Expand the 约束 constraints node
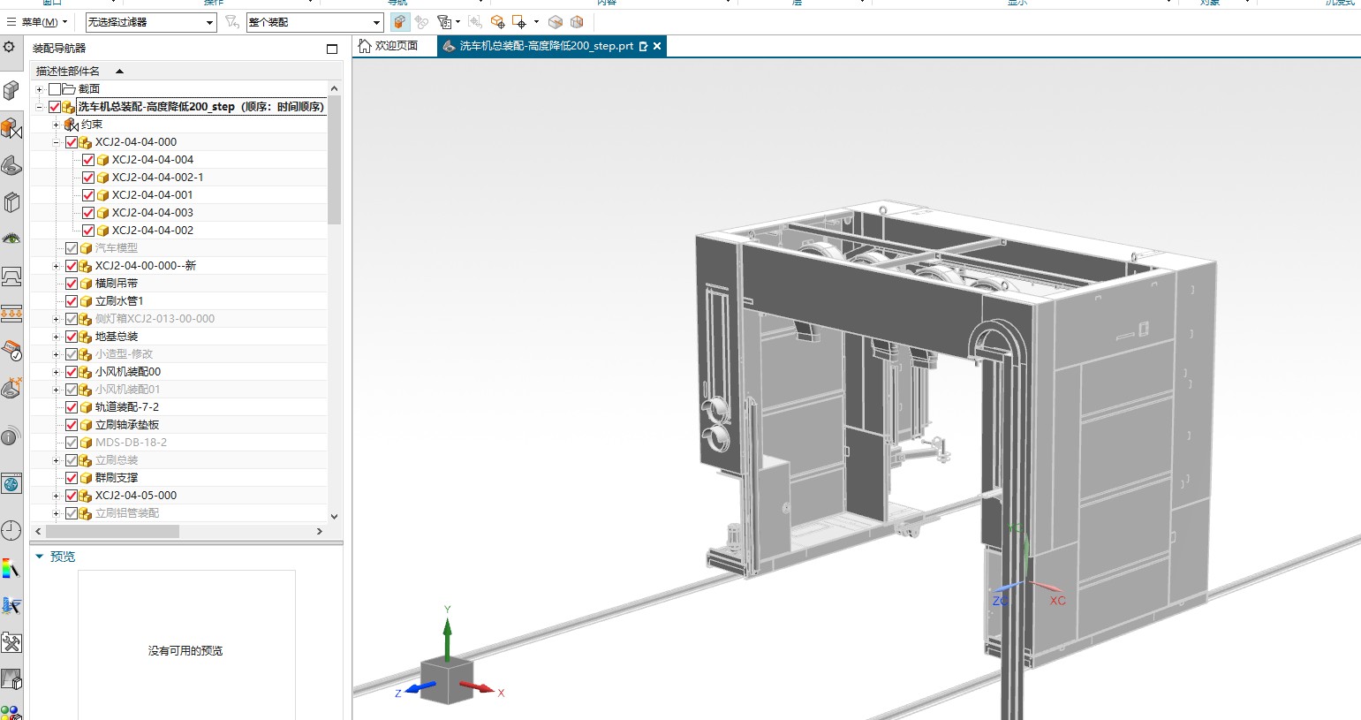1361x720 pixels. pyautogui.click(x=56, y=125)
